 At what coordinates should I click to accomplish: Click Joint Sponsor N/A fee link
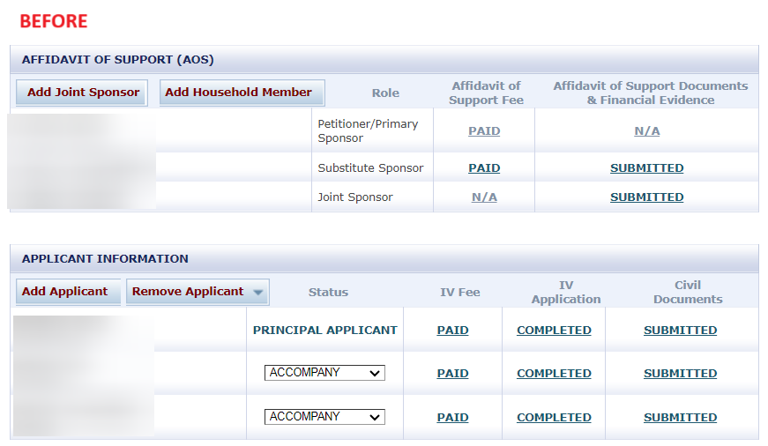click(x=484, y=197)
